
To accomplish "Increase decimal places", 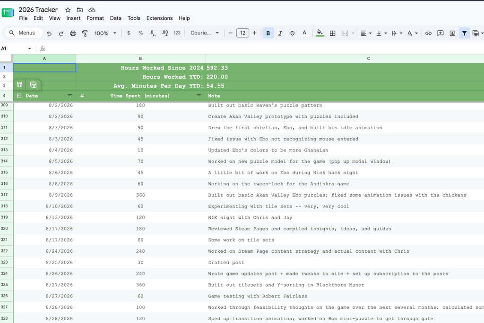I will pyautogui.click(x=165, y=33).
